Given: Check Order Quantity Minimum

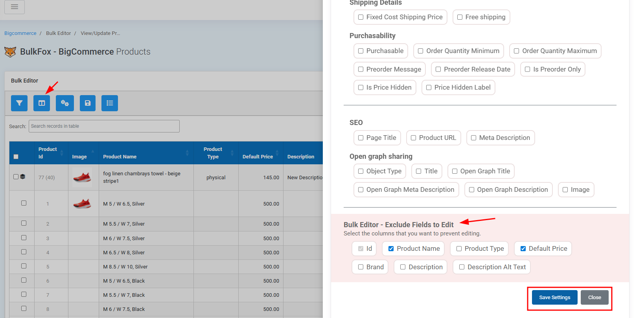Looking at the screenshot, I should point(421,51).
